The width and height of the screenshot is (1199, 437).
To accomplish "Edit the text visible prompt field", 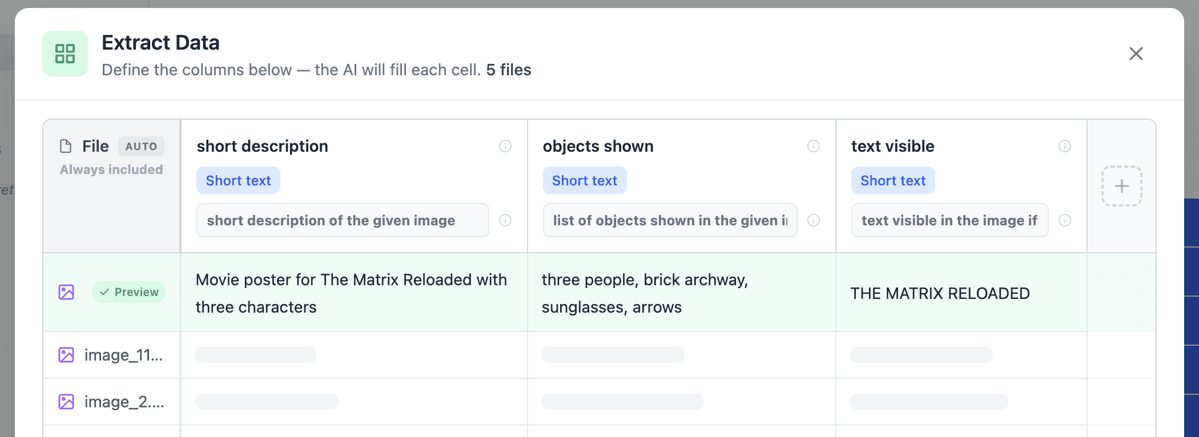I will [x=949, y=220].
